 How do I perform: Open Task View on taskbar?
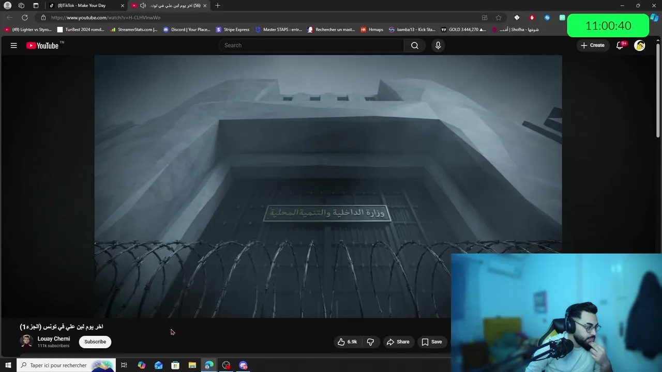pyautogui.click(x=124, y=365)
